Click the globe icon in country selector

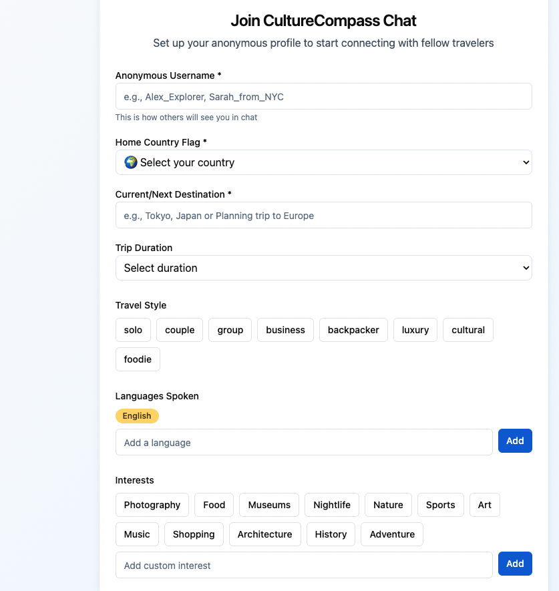coord(131,162)
